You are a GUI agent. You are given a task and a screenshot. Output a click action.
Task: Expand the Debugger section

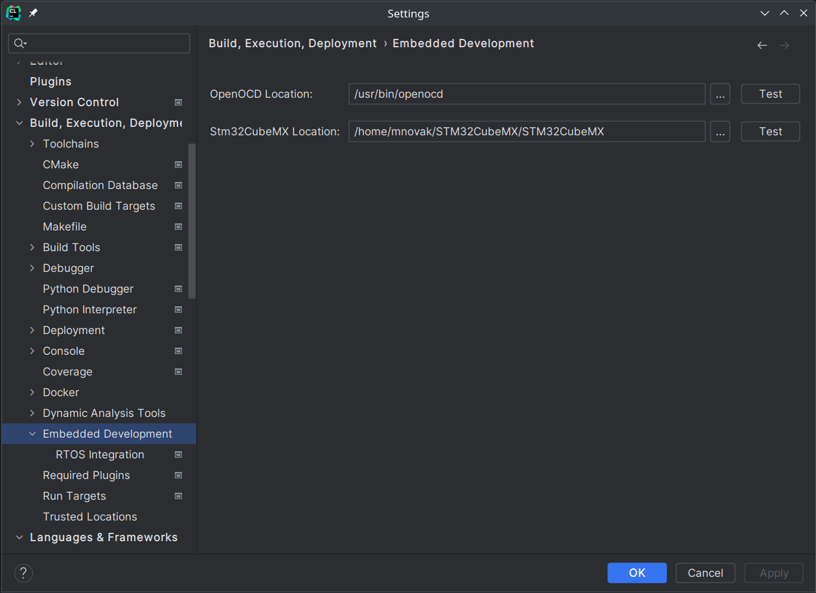pos(32,268)
